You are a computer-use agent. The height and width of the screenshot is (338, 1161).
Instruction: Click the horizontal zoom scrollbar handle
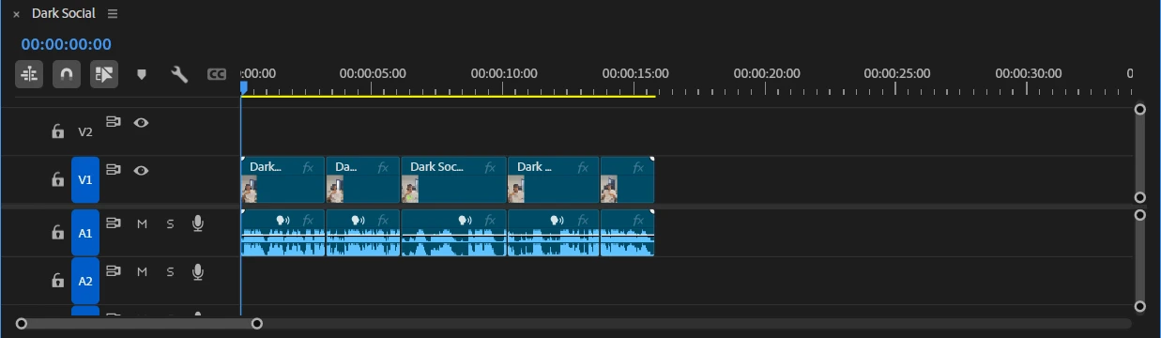coord(139,324)
